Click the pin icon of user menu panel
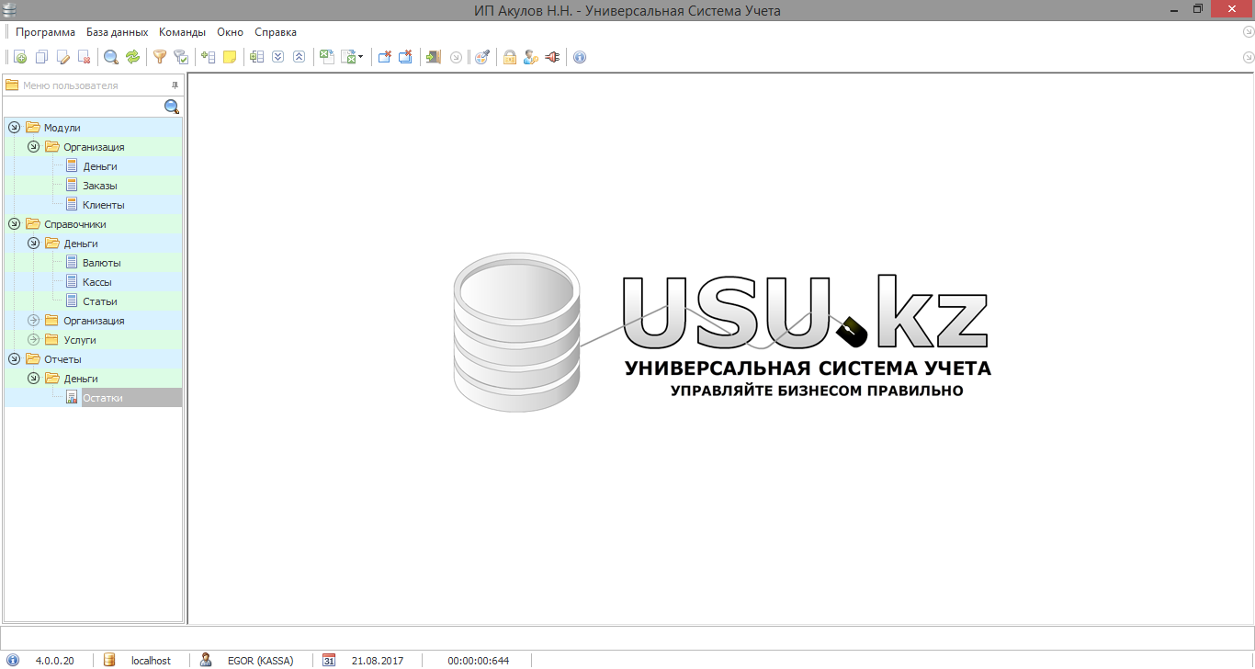 point(175,85)
